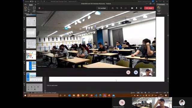Screen dimensions: 192x108
Task: Show hidden system tray icons chevron
Action: (x=132, y=95)
